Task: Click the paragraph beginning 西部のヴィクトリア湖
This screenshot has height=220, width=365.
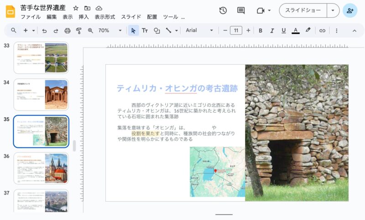Action: click(x=176, y=110)
